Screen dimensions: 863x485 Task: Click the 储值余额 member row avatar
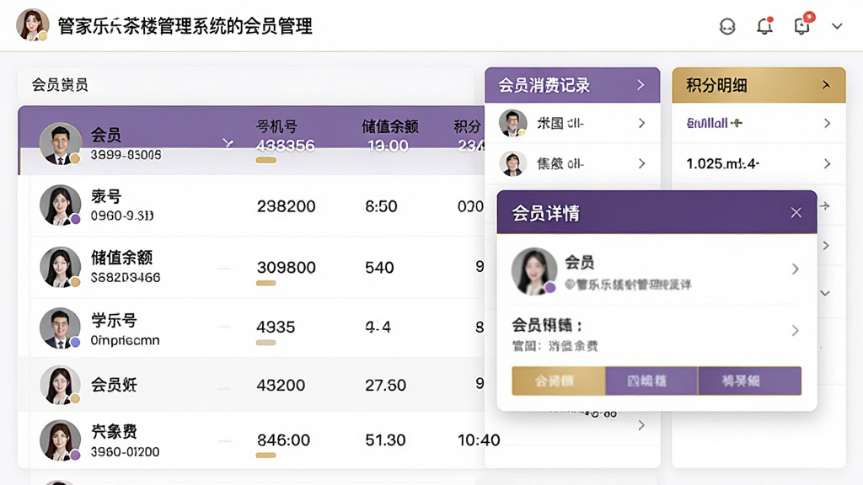60,267
